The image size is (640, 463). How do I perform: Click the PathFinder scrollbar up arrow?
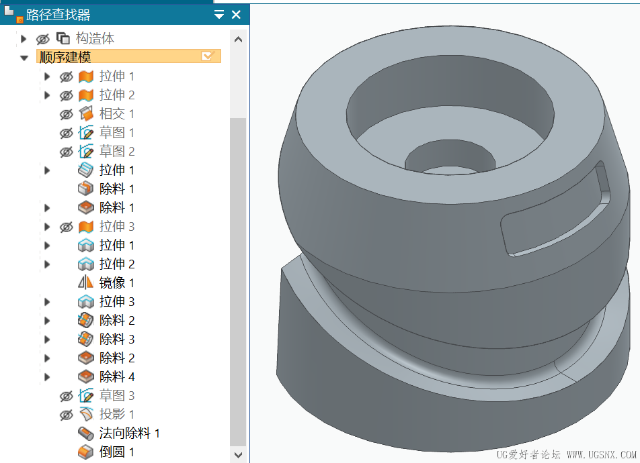239,40
